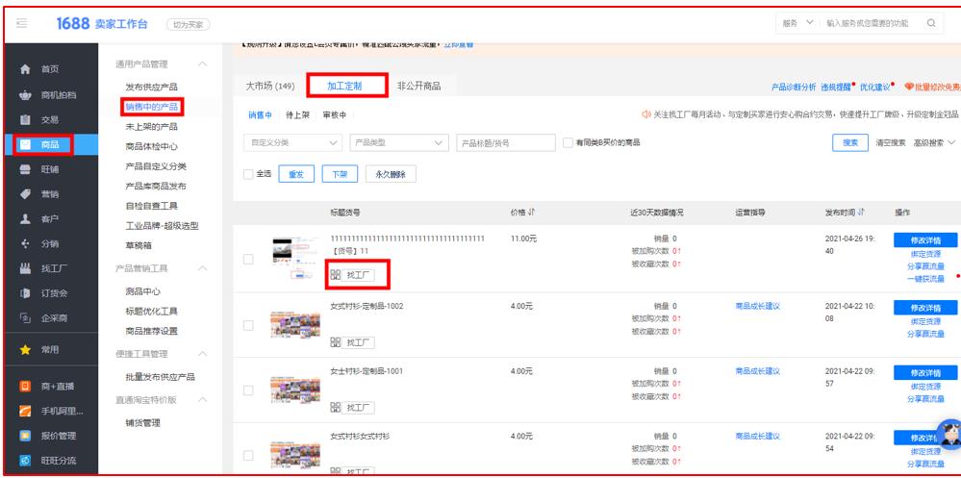
Task: Switch to the 非公开商品 tab
Action: tap(418, 87)
